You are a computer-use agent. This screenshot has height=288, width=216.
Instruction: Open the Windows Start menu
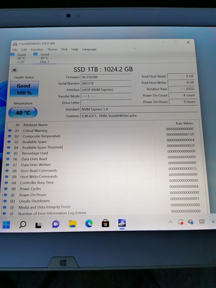pos(6,225)
